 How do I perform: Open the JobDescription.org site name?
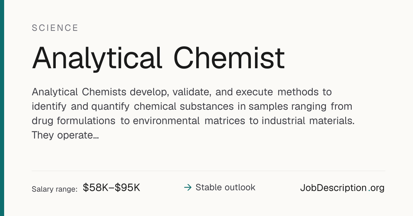pos(342,188)
